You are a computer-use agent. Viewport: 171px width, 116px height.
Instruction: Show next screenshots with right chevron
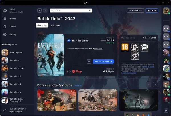155,85
